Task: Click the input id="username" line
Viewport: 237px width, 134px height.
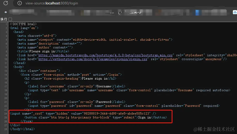Action: (129, 90)
